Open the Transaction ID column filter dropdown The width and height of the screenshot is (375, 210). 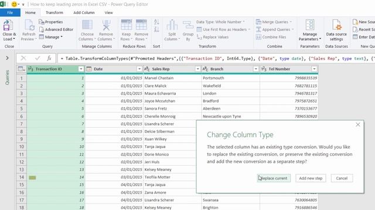(81, 69)
